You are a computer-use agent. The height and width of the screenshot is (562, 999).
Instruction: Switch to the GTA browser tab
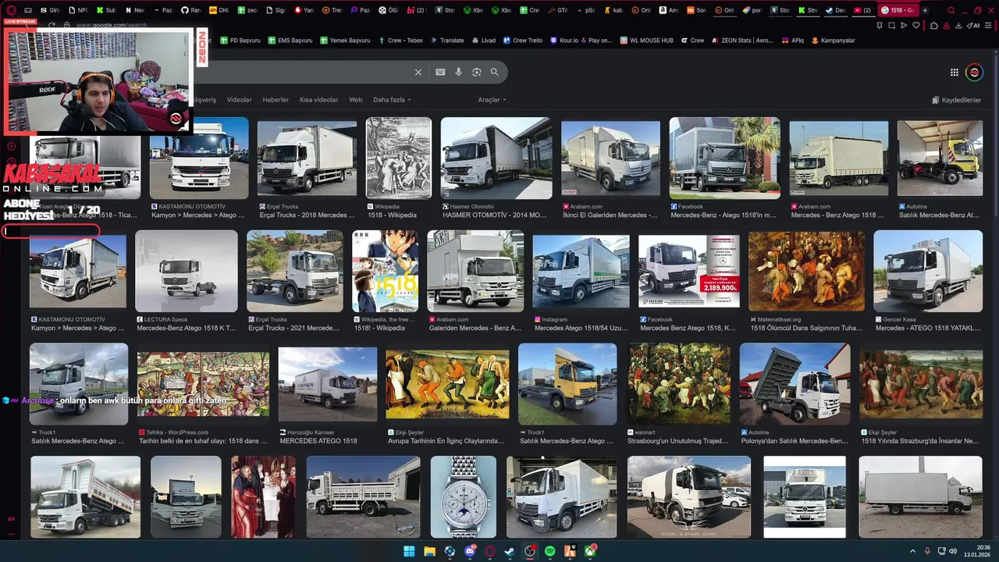(x=557, y=10)
